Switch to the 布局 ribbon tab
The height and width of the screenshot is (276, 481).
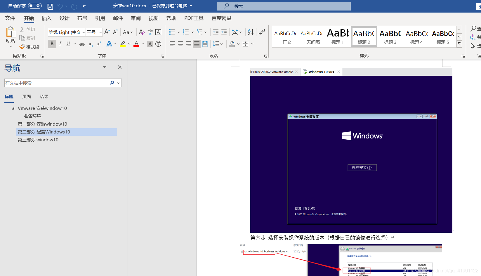[82, 18]
